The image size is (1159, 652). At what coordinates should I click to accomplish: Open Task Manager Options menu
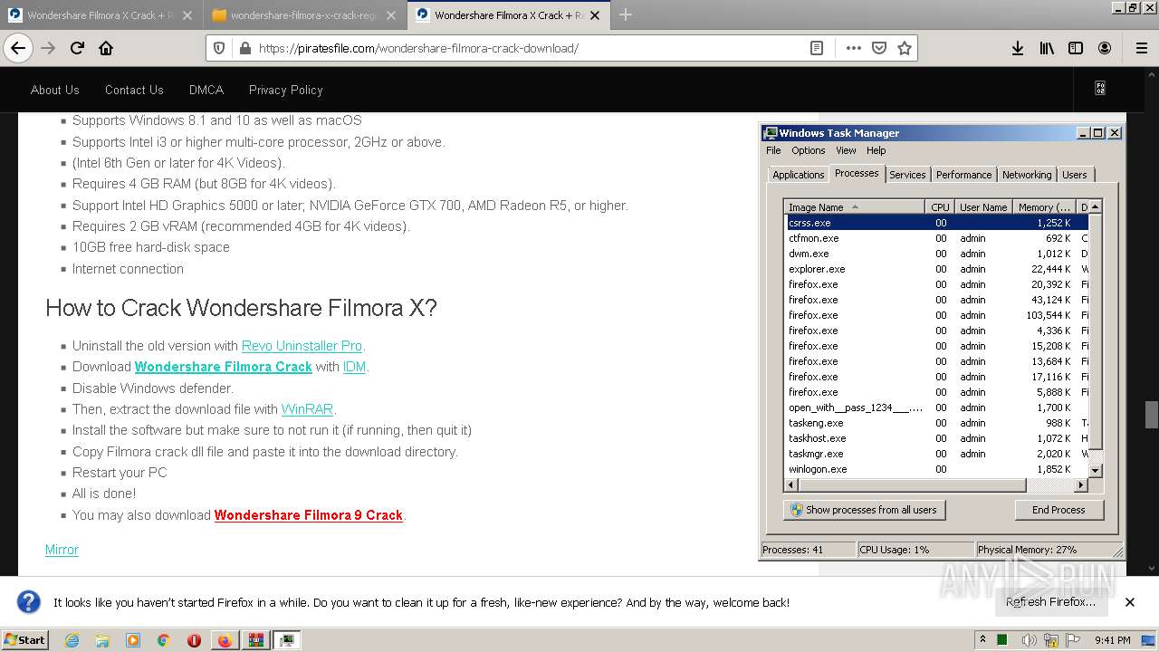808,150
